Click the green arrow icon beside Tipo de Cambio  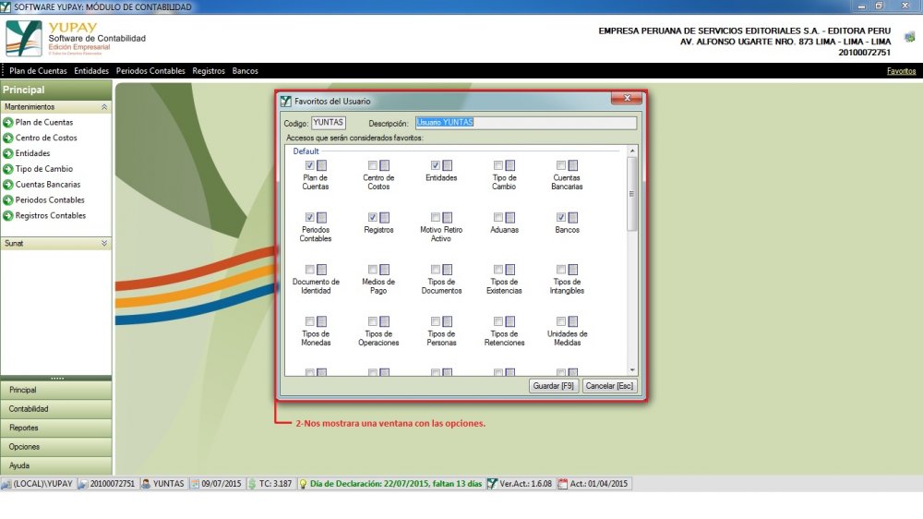(x=8, y=169)
